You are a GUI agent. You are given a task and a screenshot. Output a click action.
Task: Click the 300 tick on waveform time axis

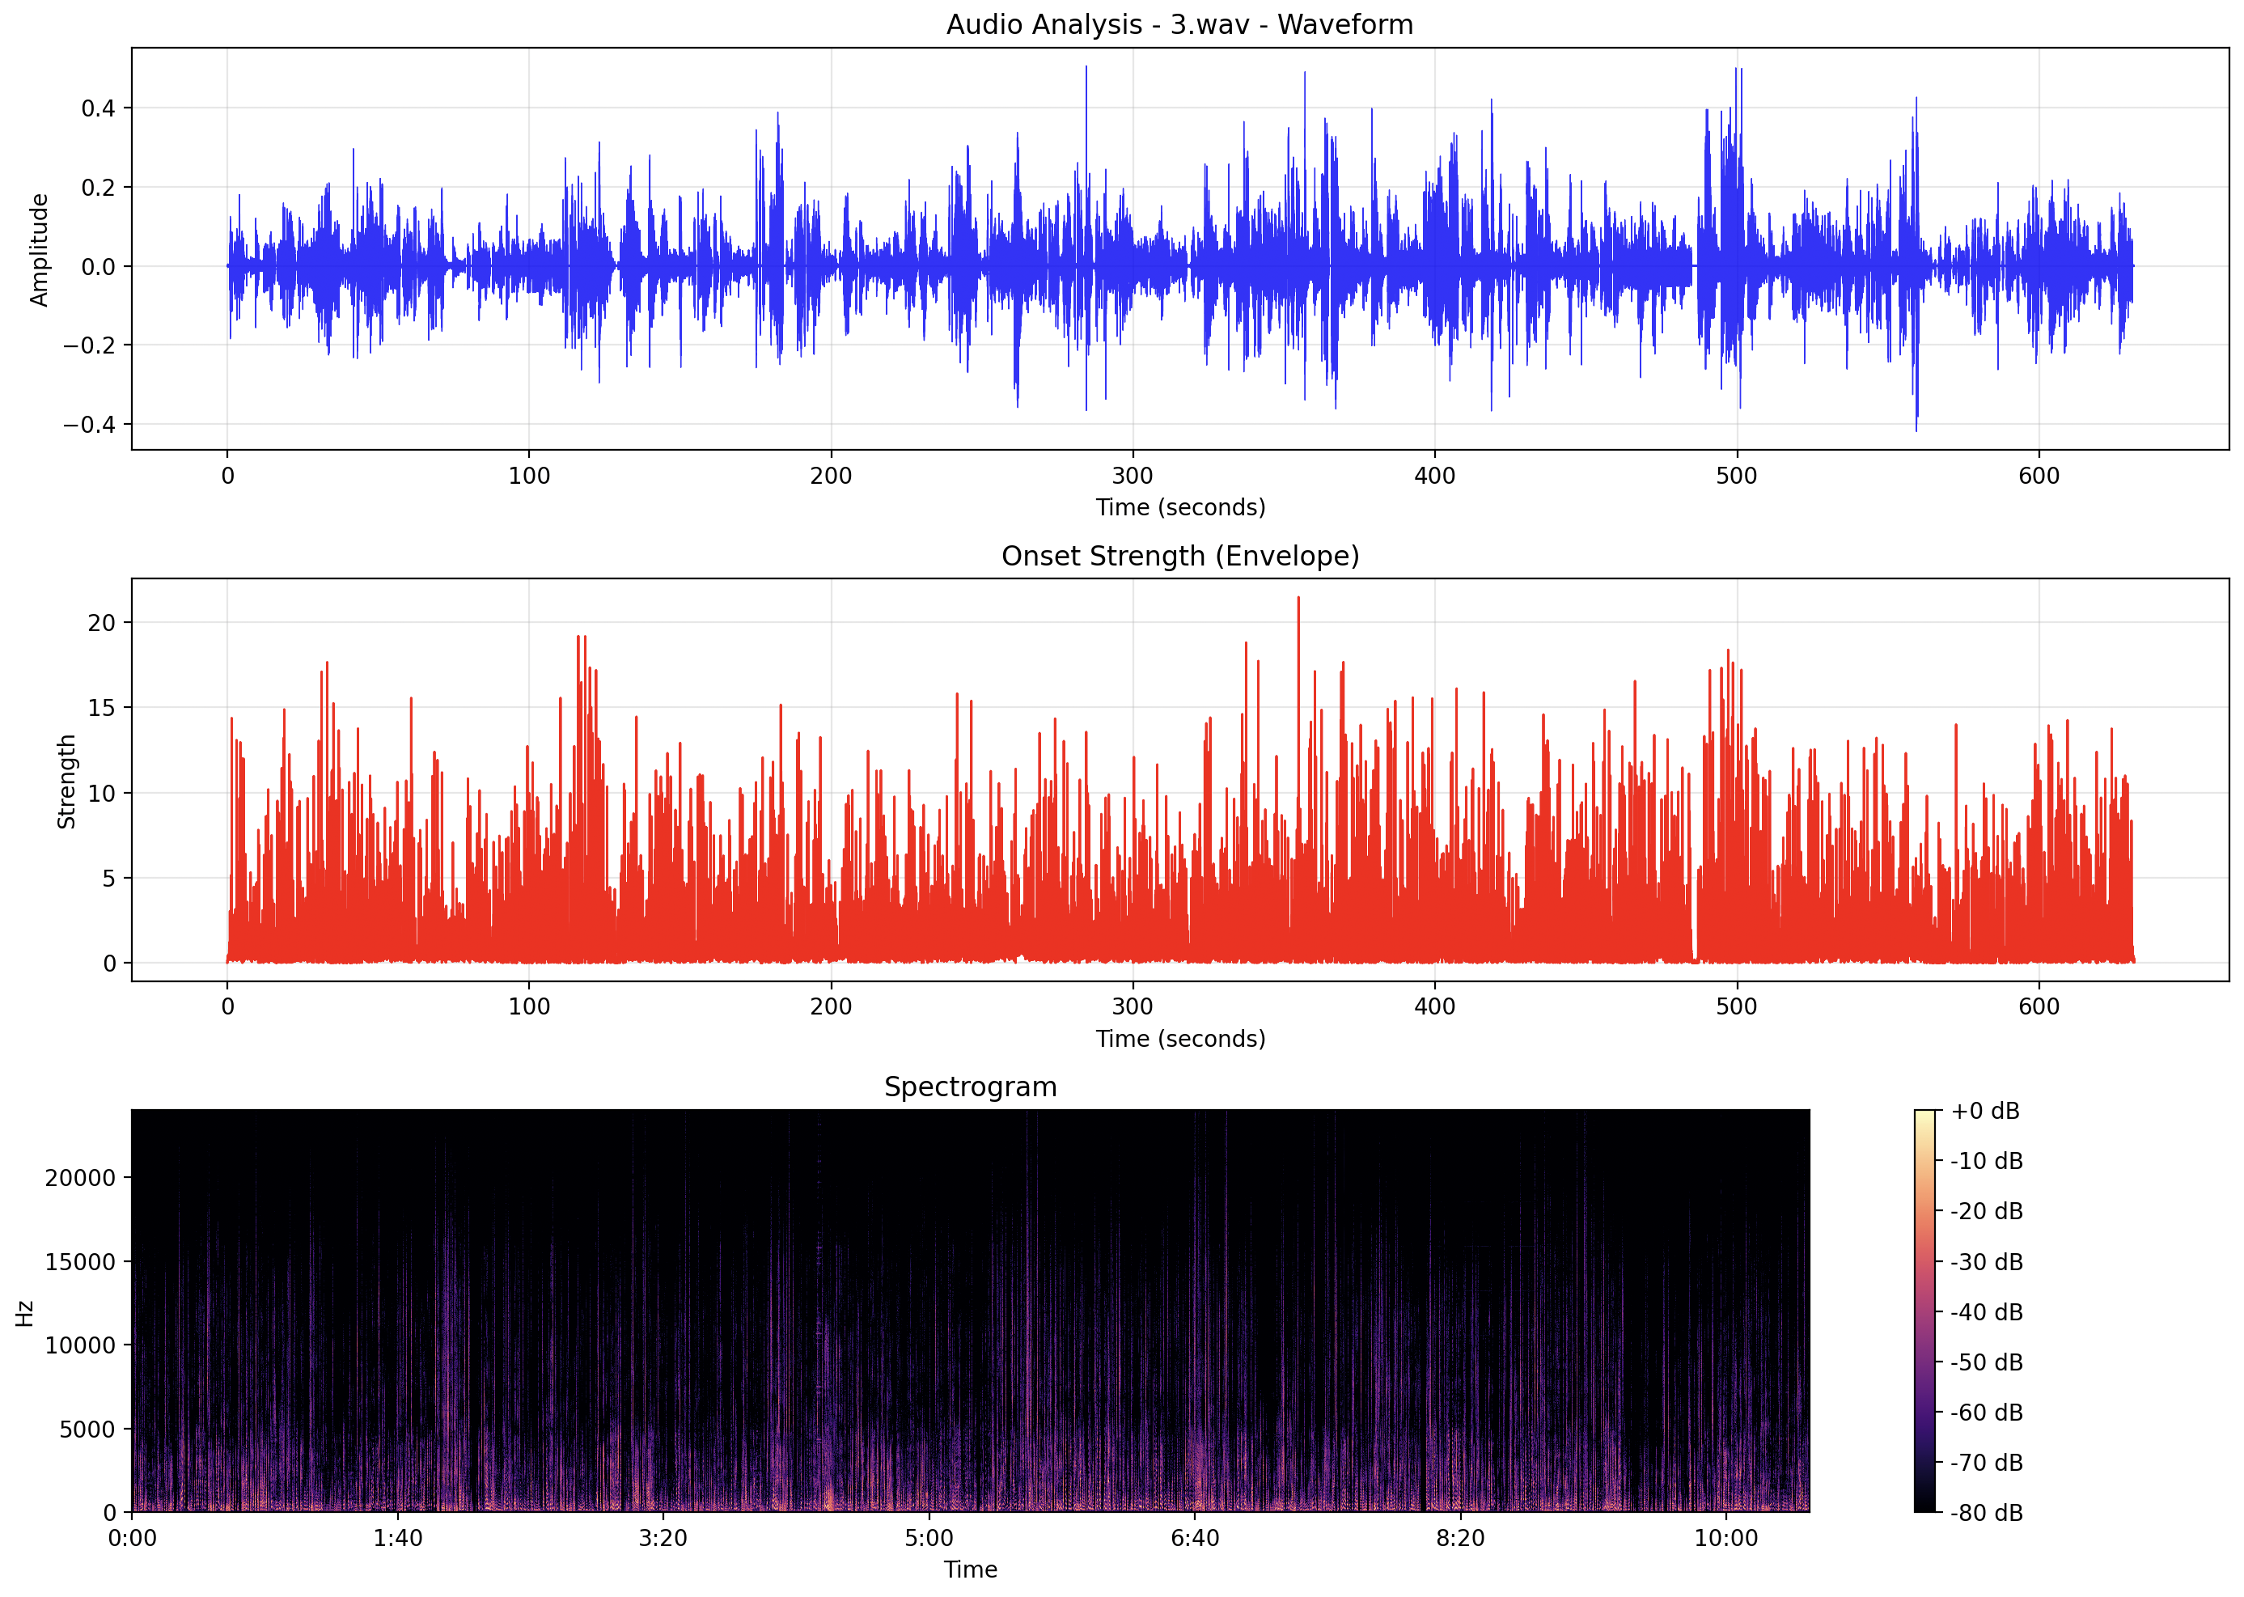(1132, 476)
